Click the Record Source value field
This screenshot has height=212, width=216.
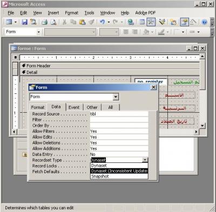click(119, 114)
